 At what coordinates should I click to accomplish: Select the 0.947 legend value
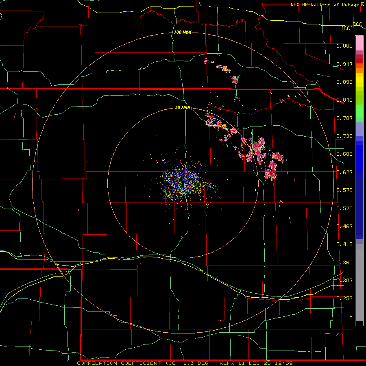coord(344,64)
